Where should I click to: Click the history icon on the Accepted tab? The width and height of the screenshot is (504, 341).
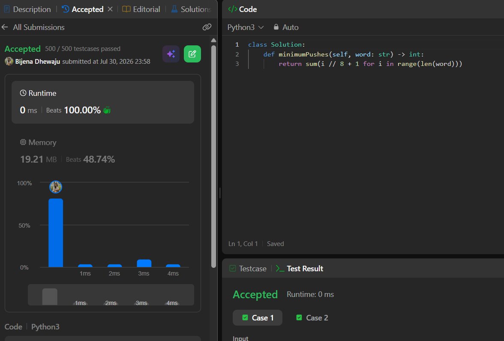tap(65, 9)
